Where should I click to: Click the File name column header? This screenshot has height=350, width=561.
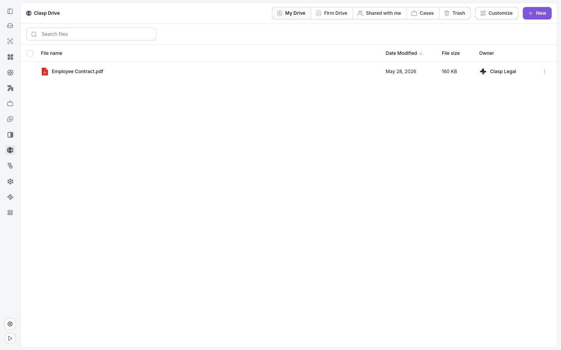[51, 53]
